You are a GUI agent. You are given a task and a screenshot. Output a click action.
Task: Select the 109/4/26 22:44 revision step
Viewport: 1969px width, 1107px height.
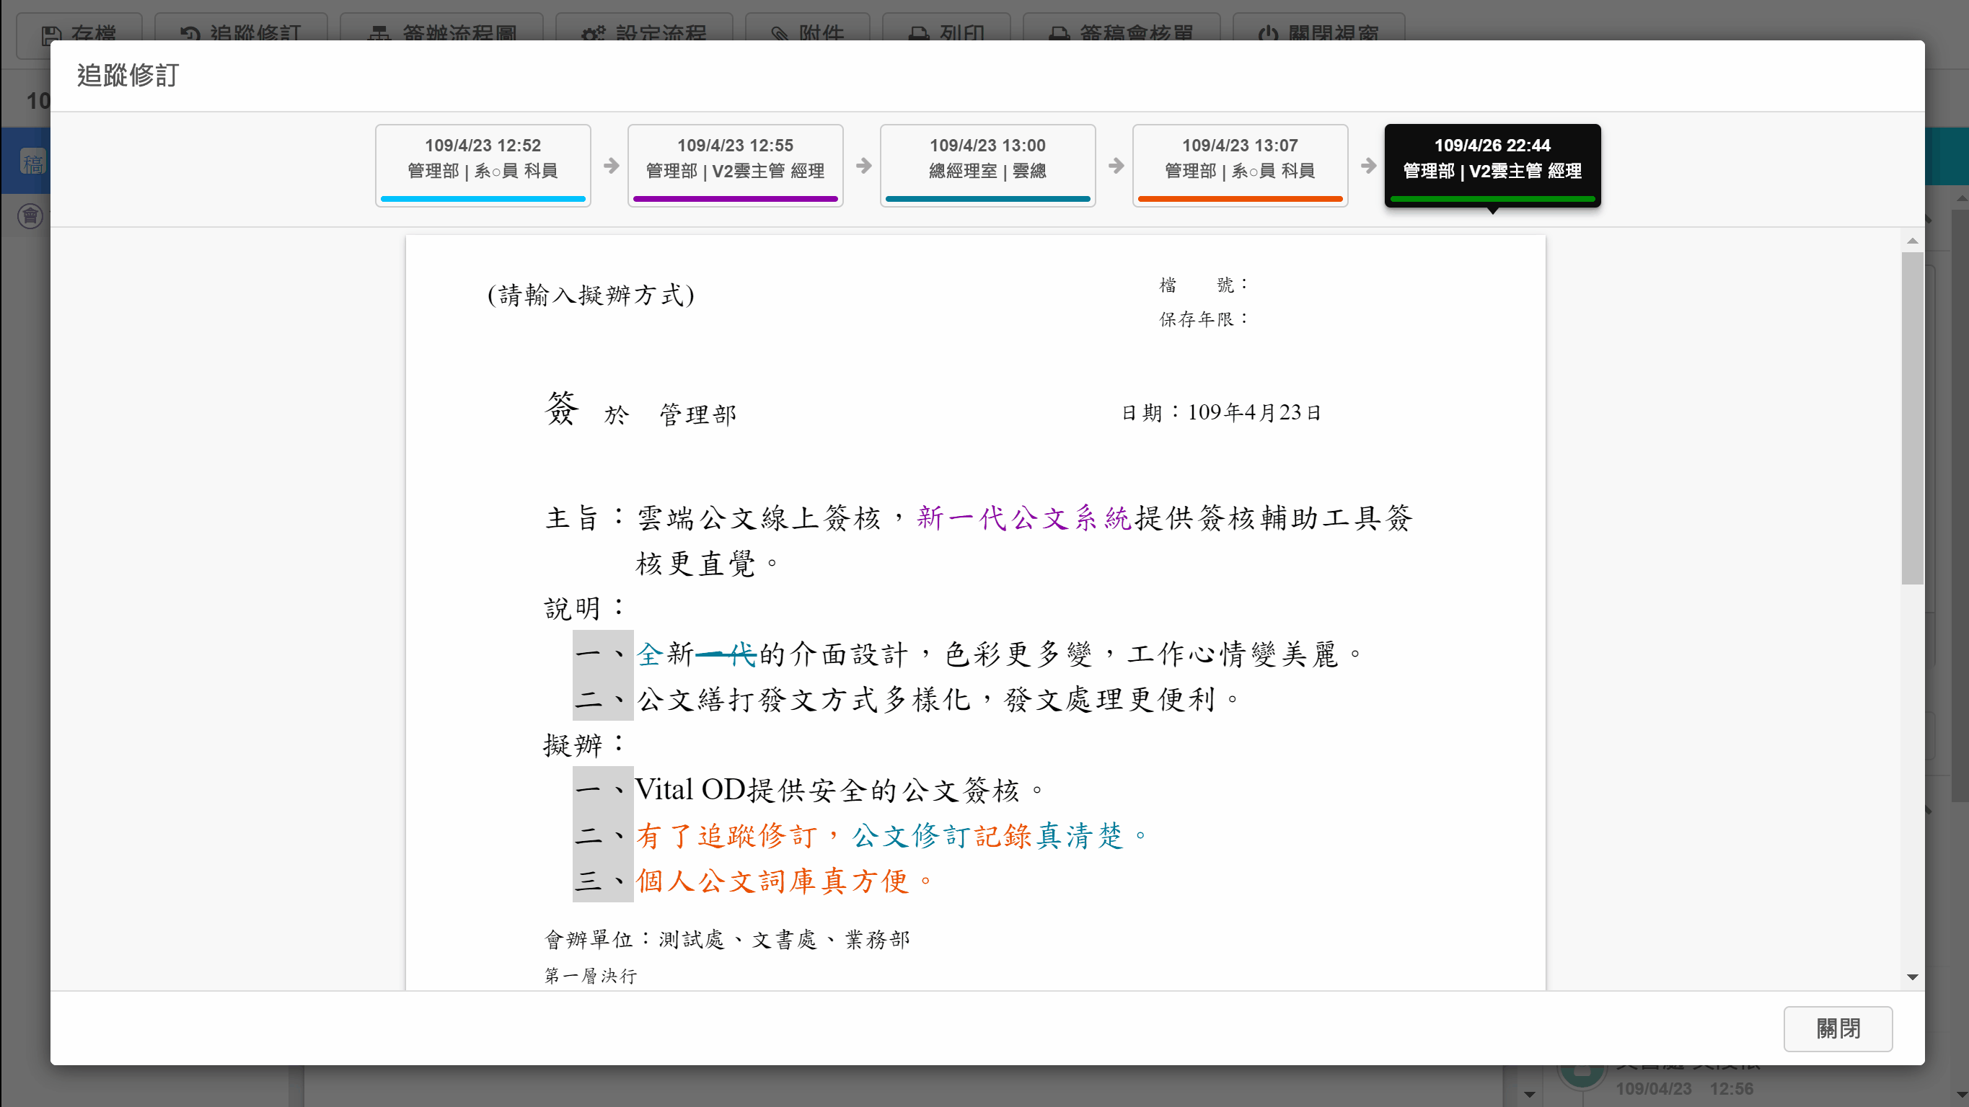click(x=1492, y=165)
